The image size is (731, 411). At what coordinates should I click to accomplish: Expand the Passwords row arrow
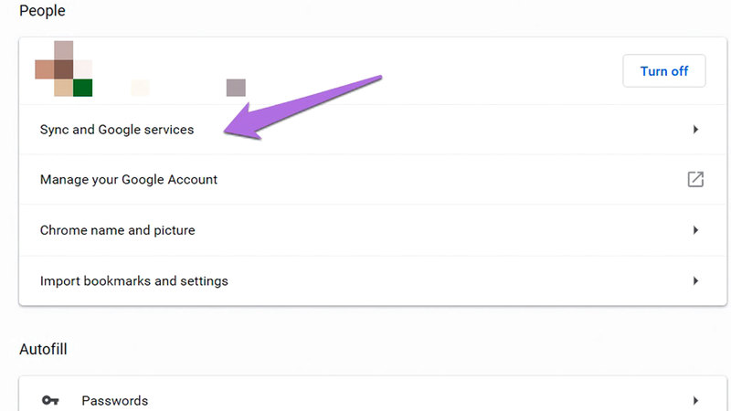[x=695, y=400]
